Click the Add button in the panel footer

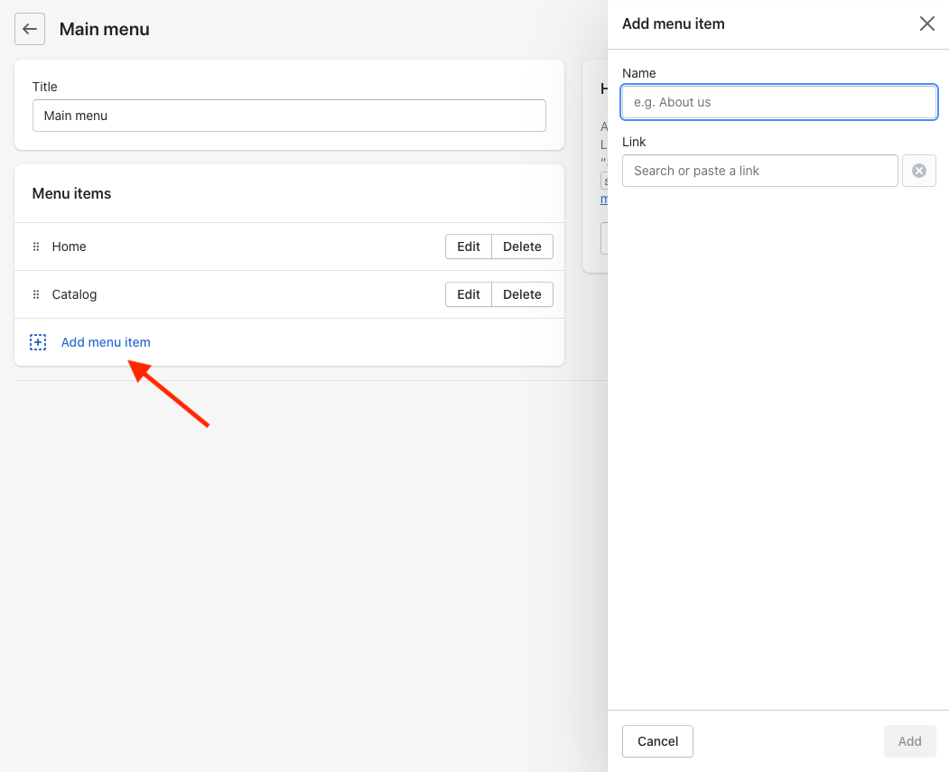[x=909, y=740]
